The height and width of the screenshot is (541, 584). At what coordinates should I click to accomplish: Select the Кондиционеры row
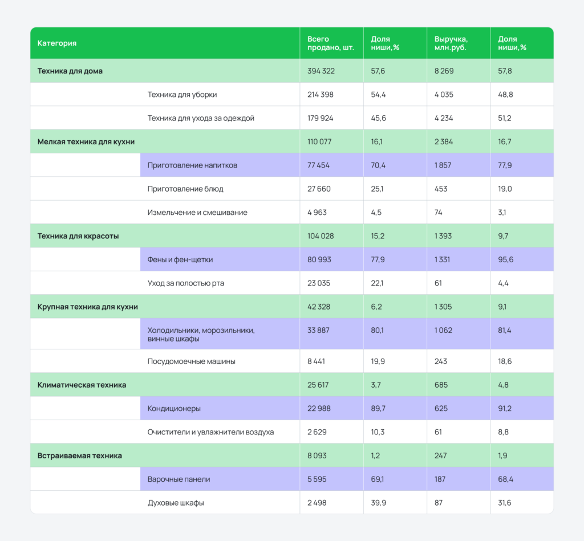click(174, 409)
